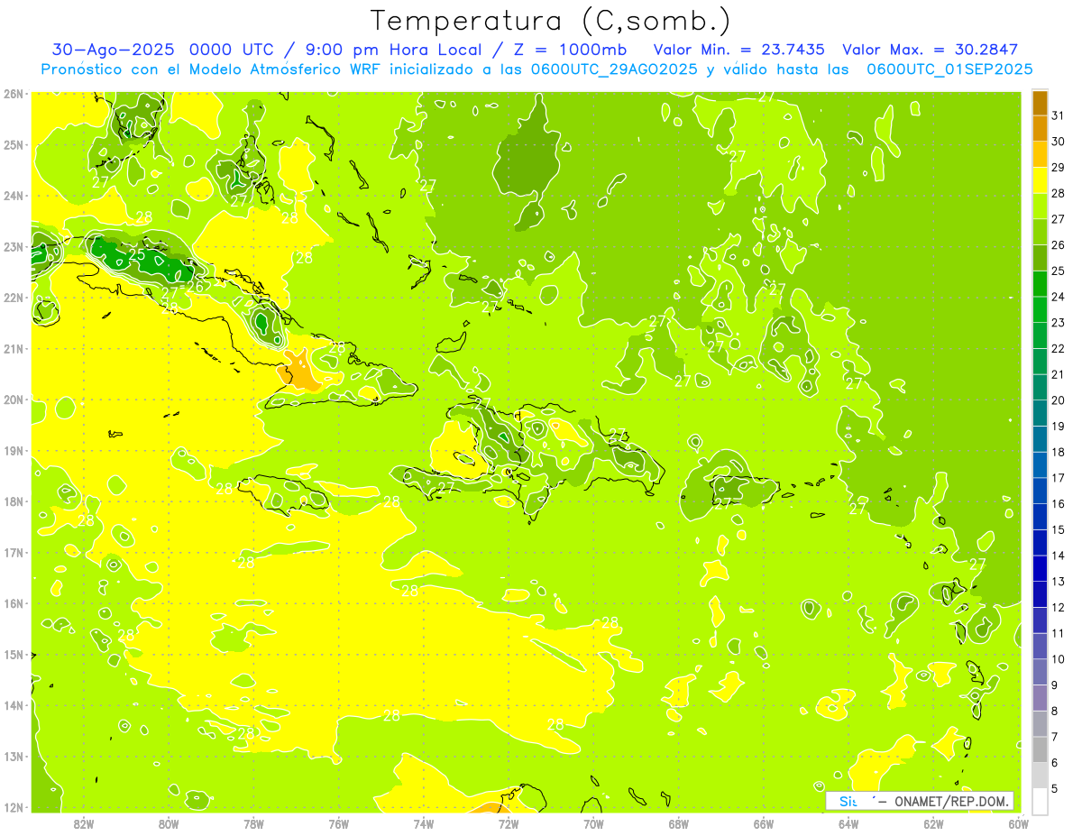Select the 'Valor Min. = 23.7435' readout
The image size is (1082, 836).
(x=741, y=50)
